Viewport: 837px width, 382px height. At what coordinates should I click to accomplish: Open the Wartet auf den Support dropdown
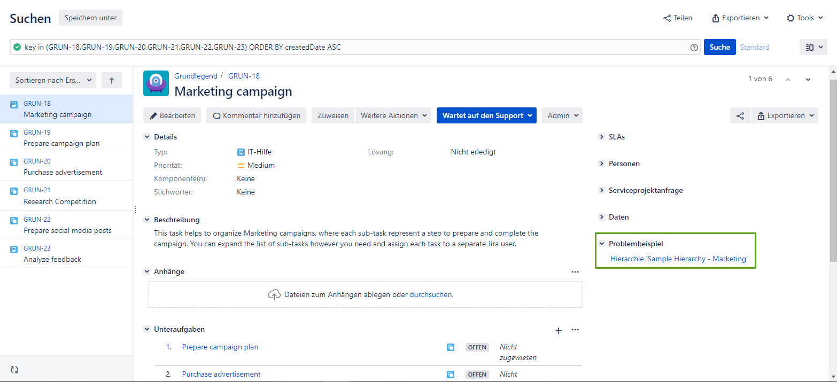tap(486, 116)
